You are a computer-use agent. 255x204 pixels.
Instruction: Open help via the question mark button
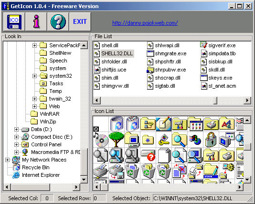(x=58, y=21)
